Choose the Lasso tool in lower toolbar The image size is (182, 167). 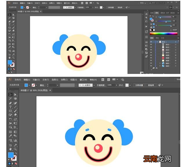pyautogui.click(x=15, y=99)
